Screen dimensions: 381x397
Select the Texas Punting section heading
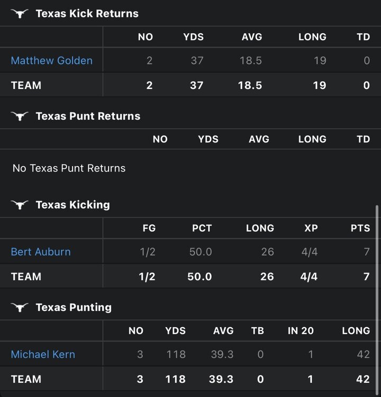[x=74, y=308]
